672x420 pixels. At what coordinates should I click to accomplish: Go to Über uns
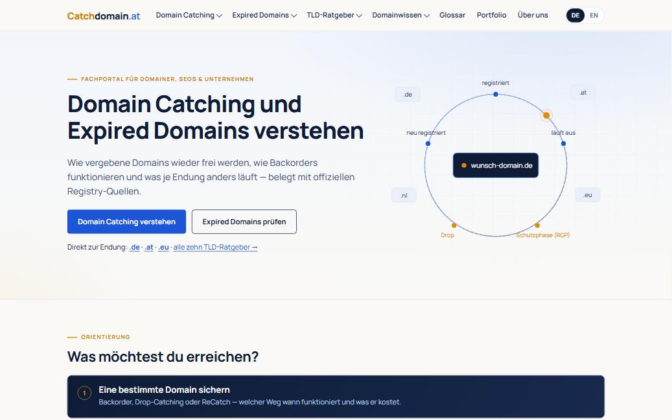click(533, 15)
